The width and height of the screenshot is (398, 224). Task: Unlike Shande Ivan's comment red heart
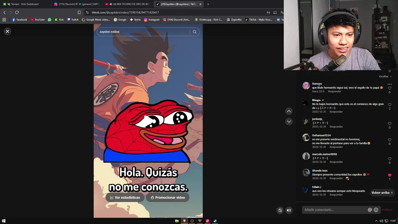point(390,175)
